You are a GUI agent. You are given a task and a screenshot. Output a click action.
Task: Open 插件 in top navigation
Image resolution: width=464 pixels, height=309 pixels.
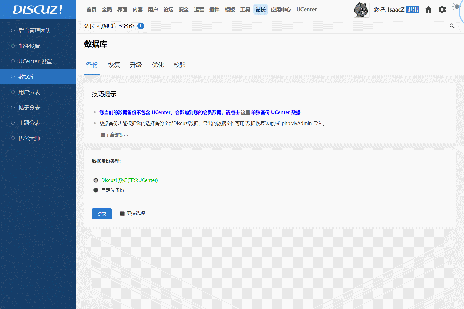click(215, 9)
